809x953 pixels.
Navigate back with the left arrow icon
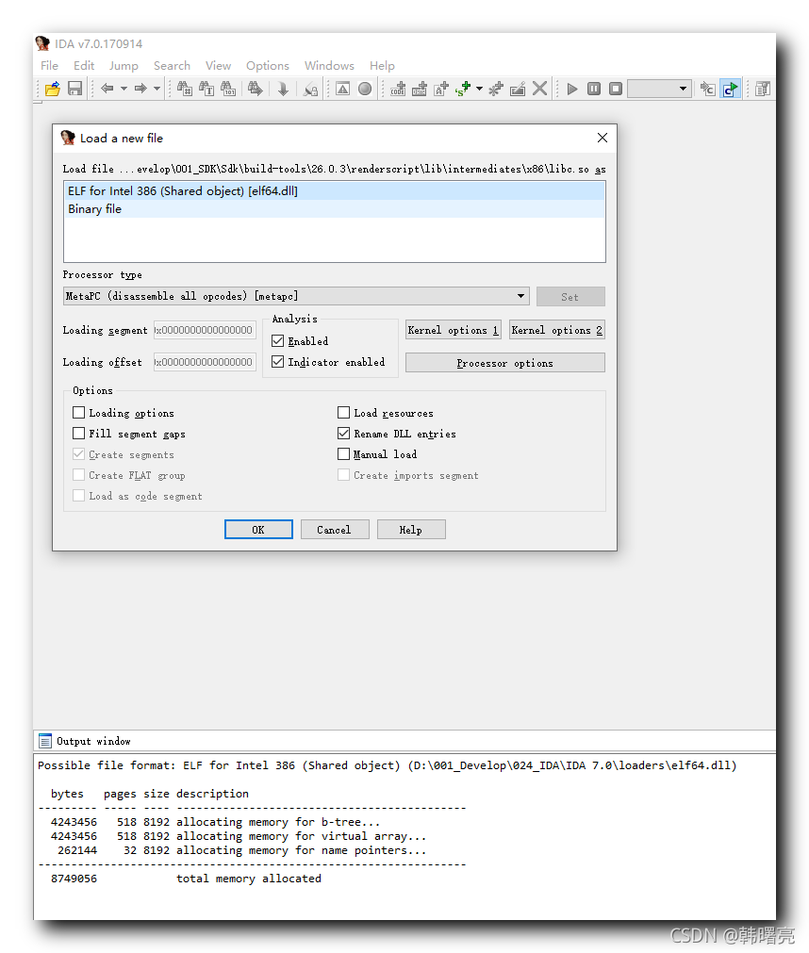click(106, 88)
